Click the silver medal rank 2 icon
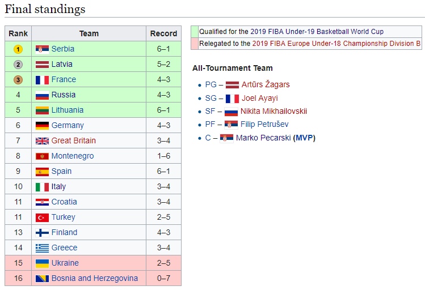425x290 pixels. coord(18,65)
